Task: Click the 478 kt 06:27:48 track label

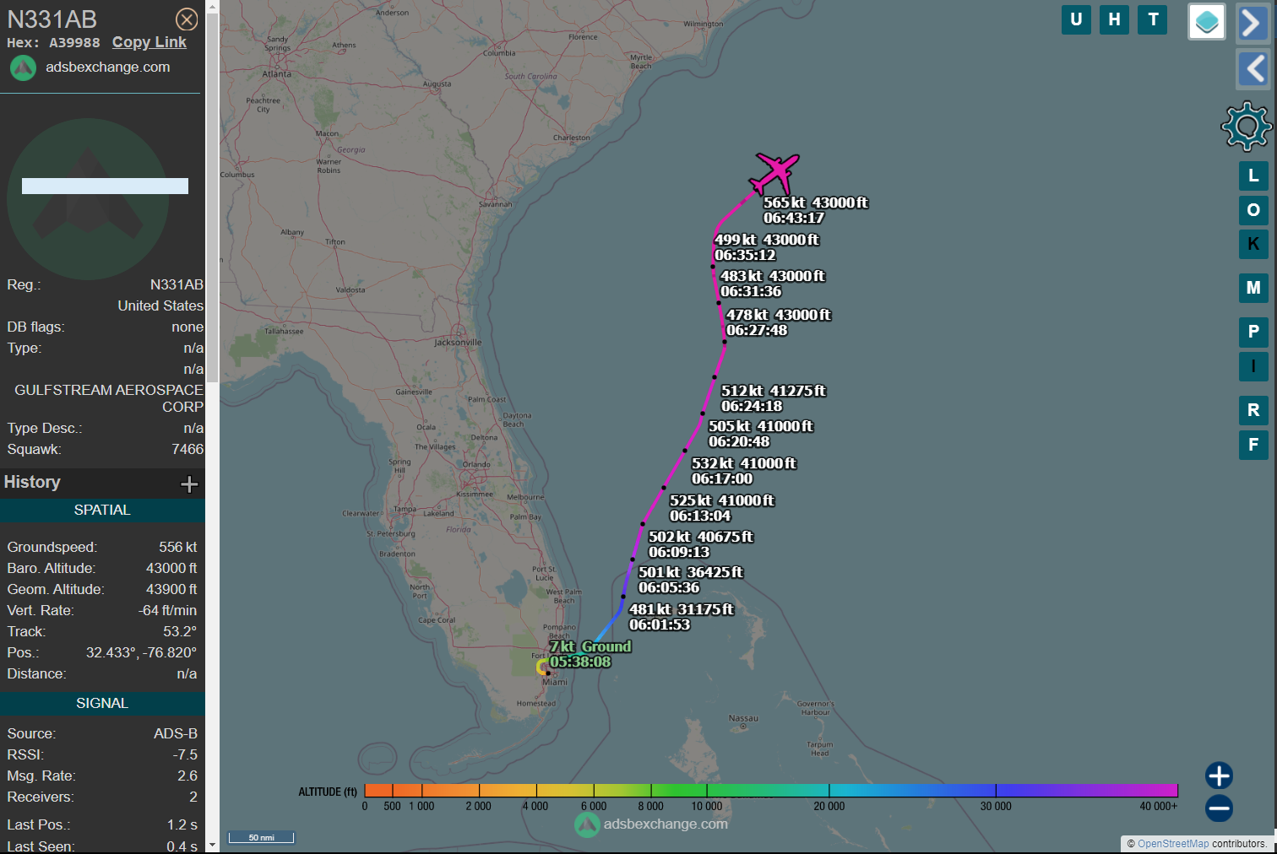Action: [779, 322]
